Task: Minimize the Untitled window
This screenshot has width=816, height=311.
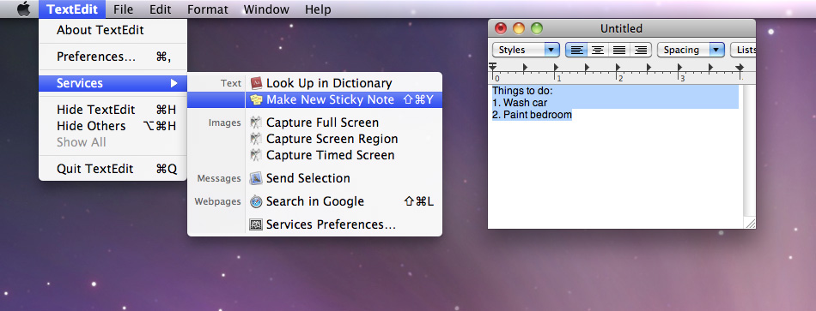Action: [519, 28]
